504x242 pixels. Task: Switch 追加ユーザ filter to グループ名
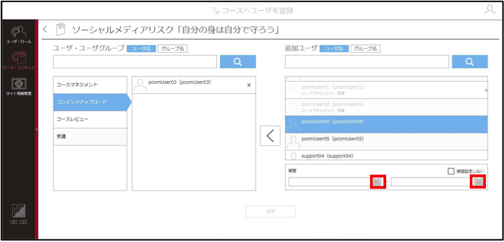(x=366, y=48)
